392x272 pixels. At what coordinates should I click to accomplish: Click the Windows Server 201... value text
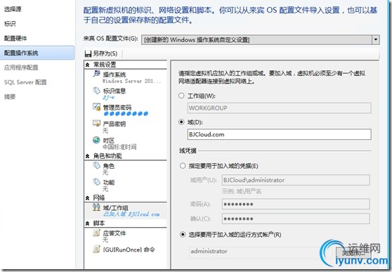pyautogui.click(x=131, y=81)
